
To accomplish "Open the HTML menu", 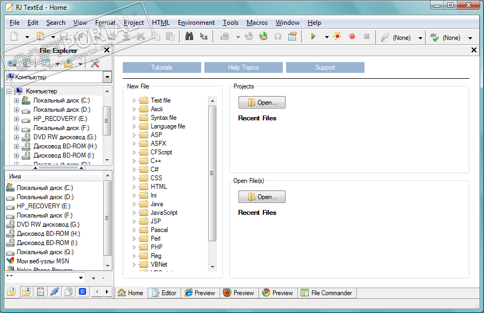I will [x=161, y=23].
